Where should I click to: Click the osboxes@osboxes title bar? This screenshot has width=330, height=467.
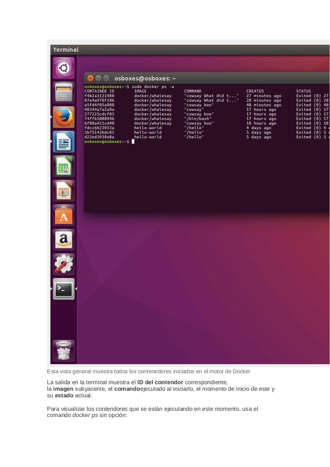(145, 78)
